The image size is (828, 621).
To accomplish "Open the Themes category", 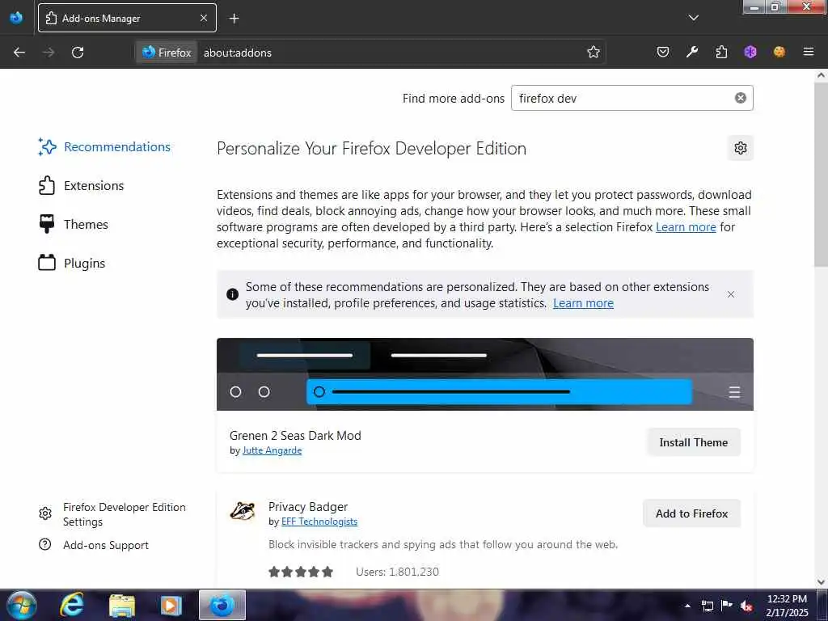I will pos(74,225).
